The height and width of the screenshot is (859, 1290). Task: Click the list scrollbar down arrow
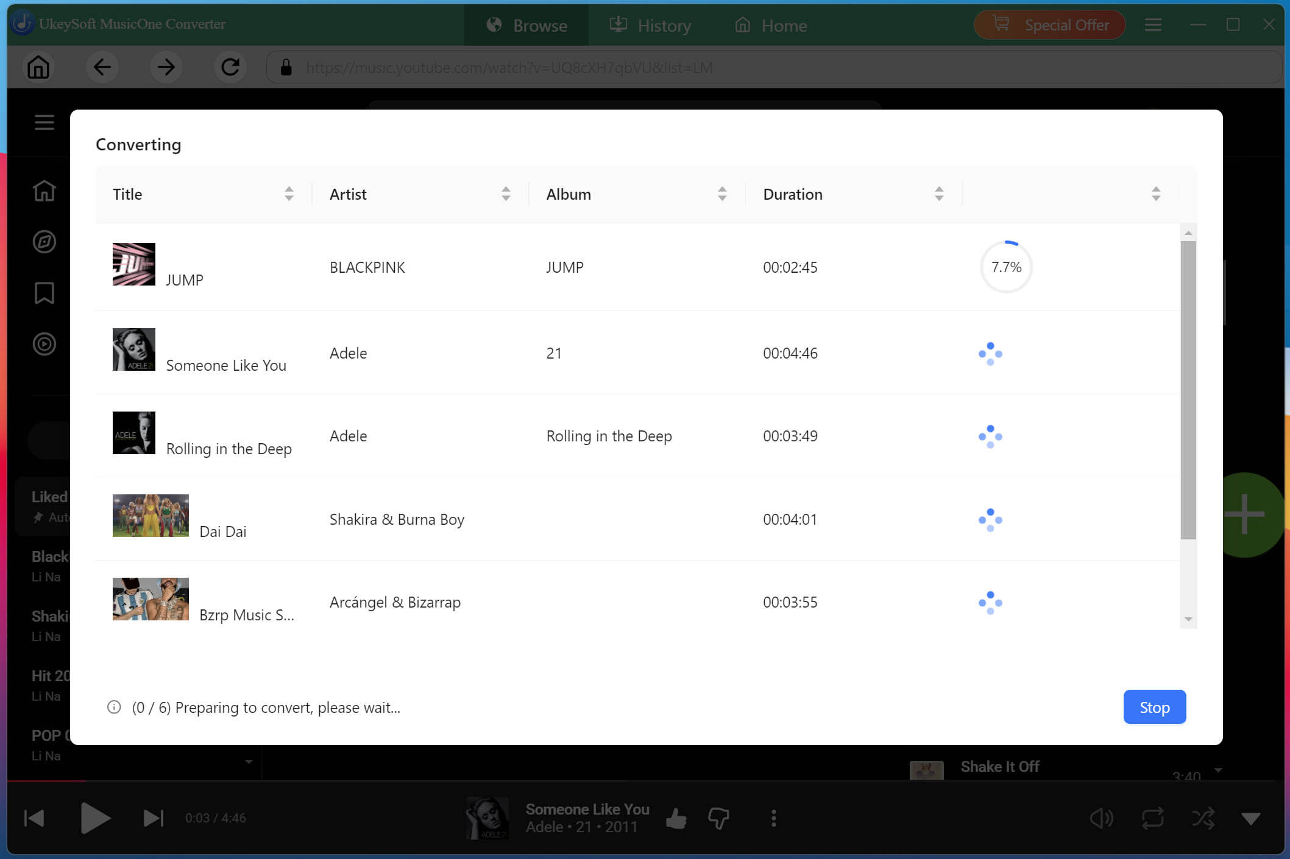pyautogui.click(x=1188, y=619)
